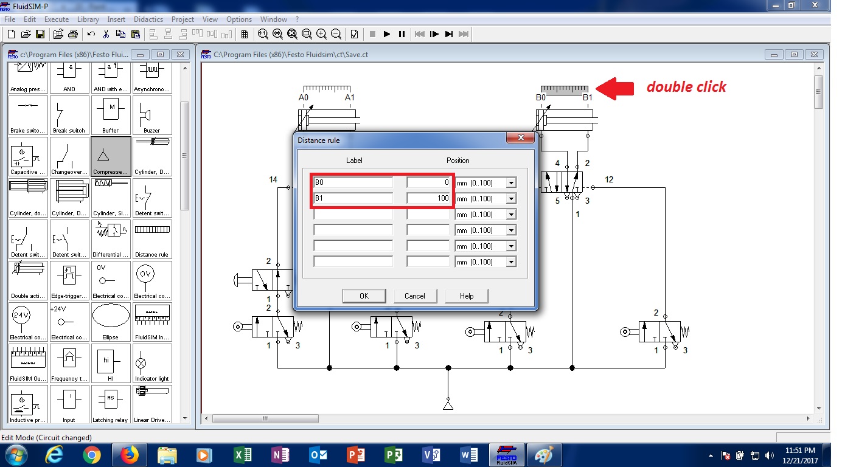Select the Indicator light component
The width and height of the screenshot is (842, 467).
152,363
